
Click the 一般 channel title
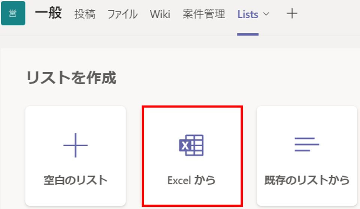(48, 13)
